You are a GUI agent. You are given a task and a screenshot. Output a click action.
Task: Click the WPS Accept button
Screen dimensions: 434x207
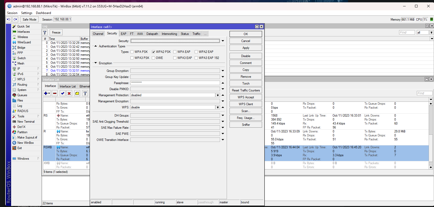tap(246, 97)
